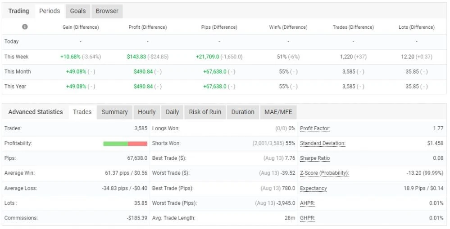Viewport: 450px width, 229px height.
Task: Click the green-red Profitability bar
Action: pyautogui.click(x=125, y=144)
